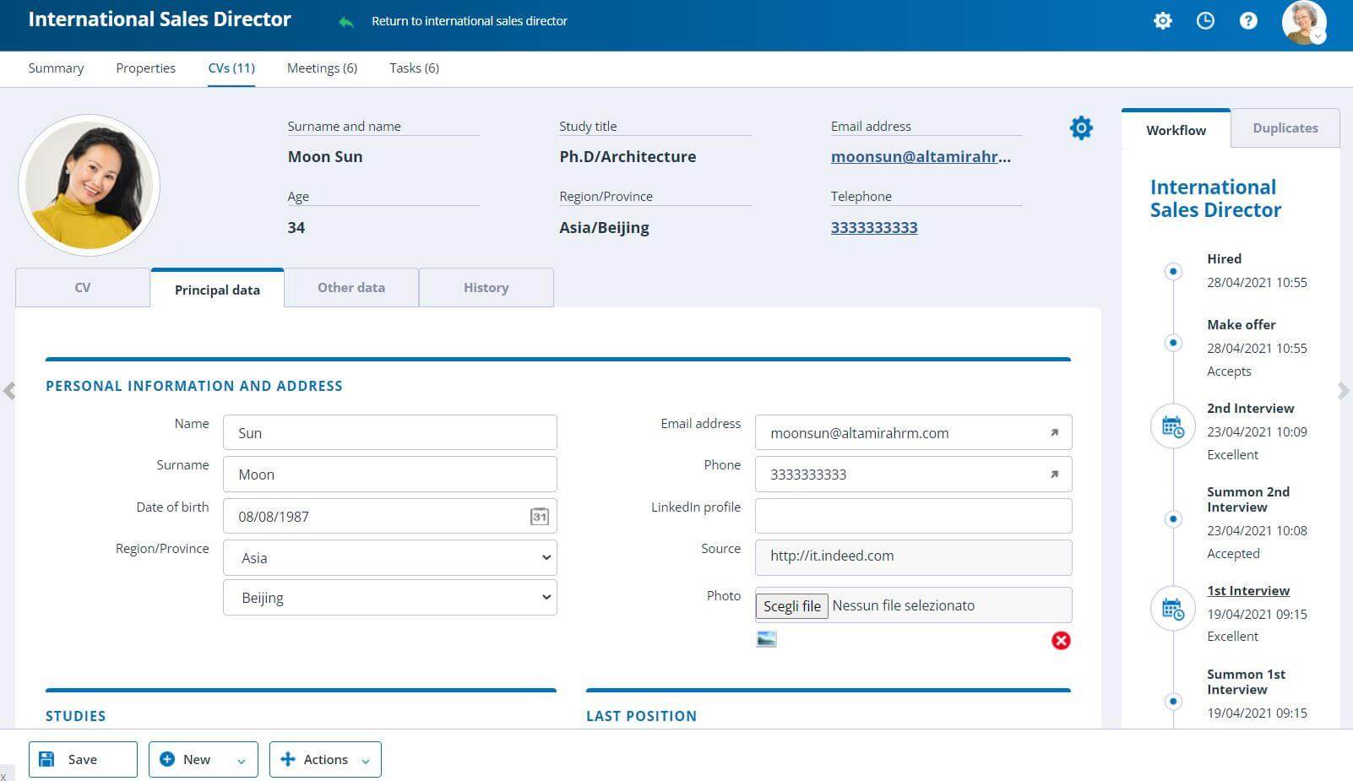Switch to the Meetings (6) tab
1353x781 pixels.
point(322,68)
